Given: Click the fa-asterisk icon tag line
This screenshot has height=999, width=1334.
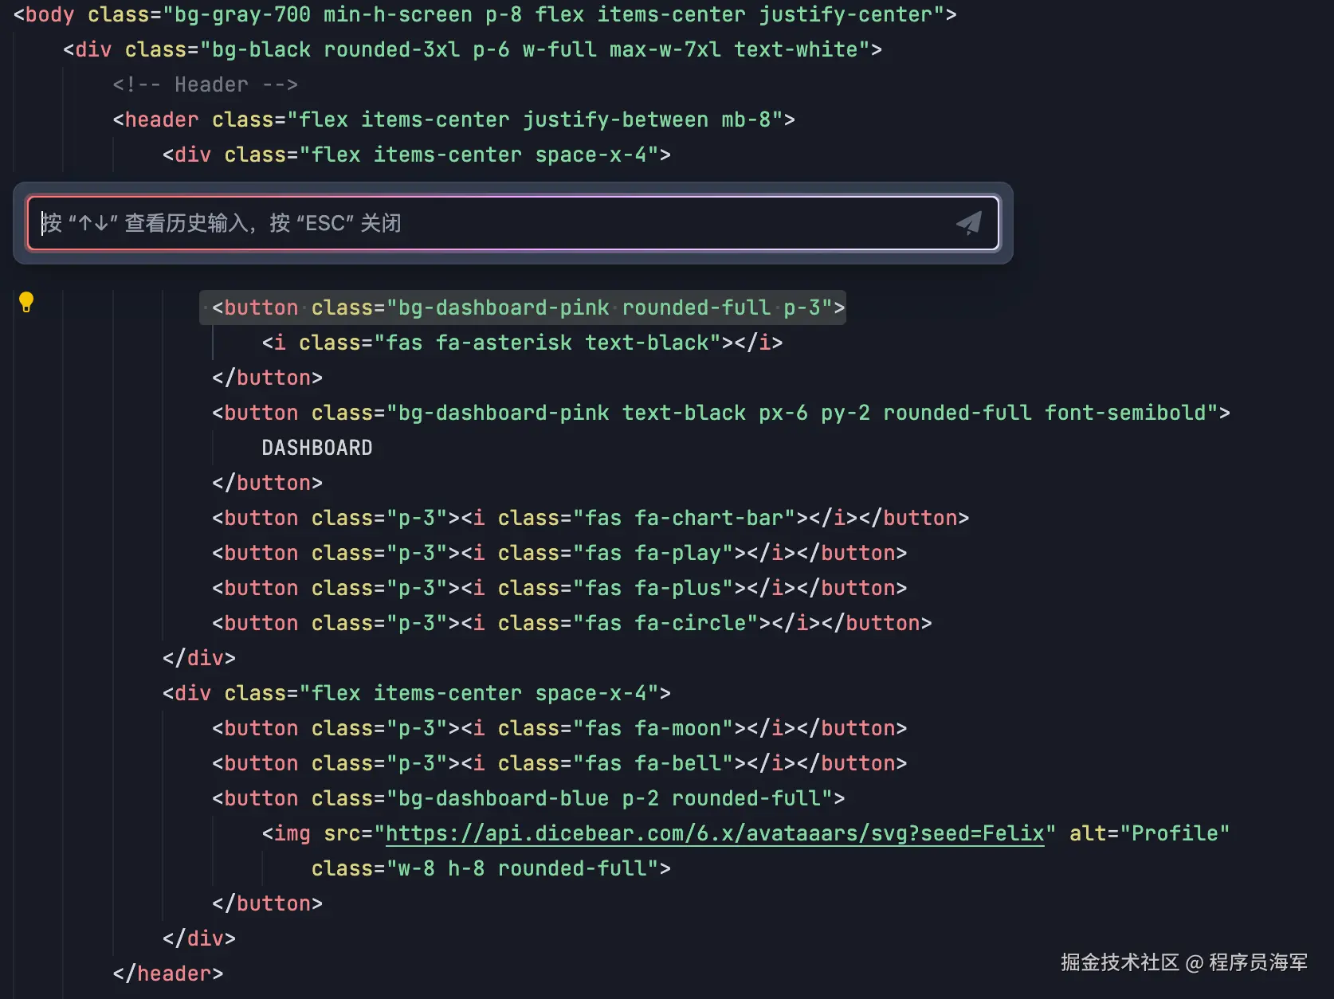Looking at the screenshot, I should pyautogui.click(x=522, y=343).
